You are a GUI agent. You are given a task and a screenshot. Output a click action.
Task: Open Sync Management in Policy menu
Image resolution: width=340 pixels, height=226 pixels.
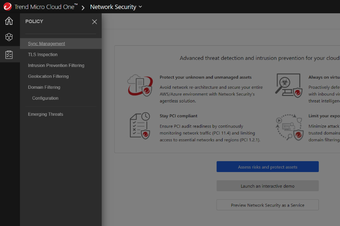point(47,44)
